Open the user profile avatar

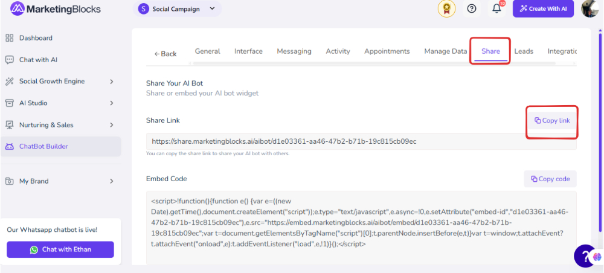(x=590, y=8)
